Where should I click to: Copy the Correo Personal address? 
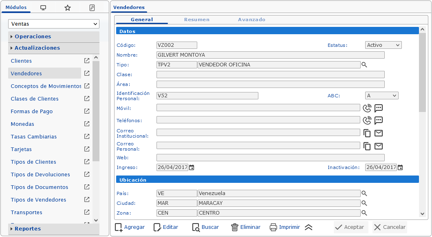(x=367, y=146)
